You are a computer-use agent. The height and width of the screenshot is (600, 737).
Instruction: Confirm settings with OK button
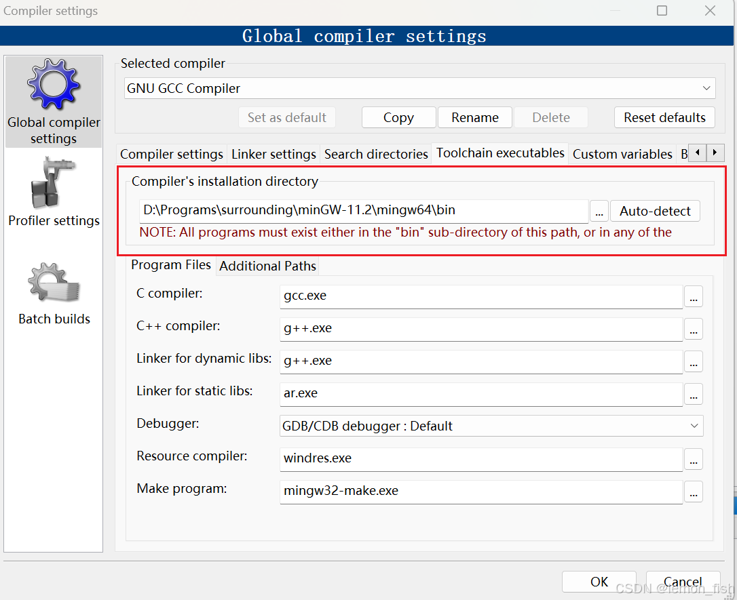pyautogui.click(x=599, y=582)
